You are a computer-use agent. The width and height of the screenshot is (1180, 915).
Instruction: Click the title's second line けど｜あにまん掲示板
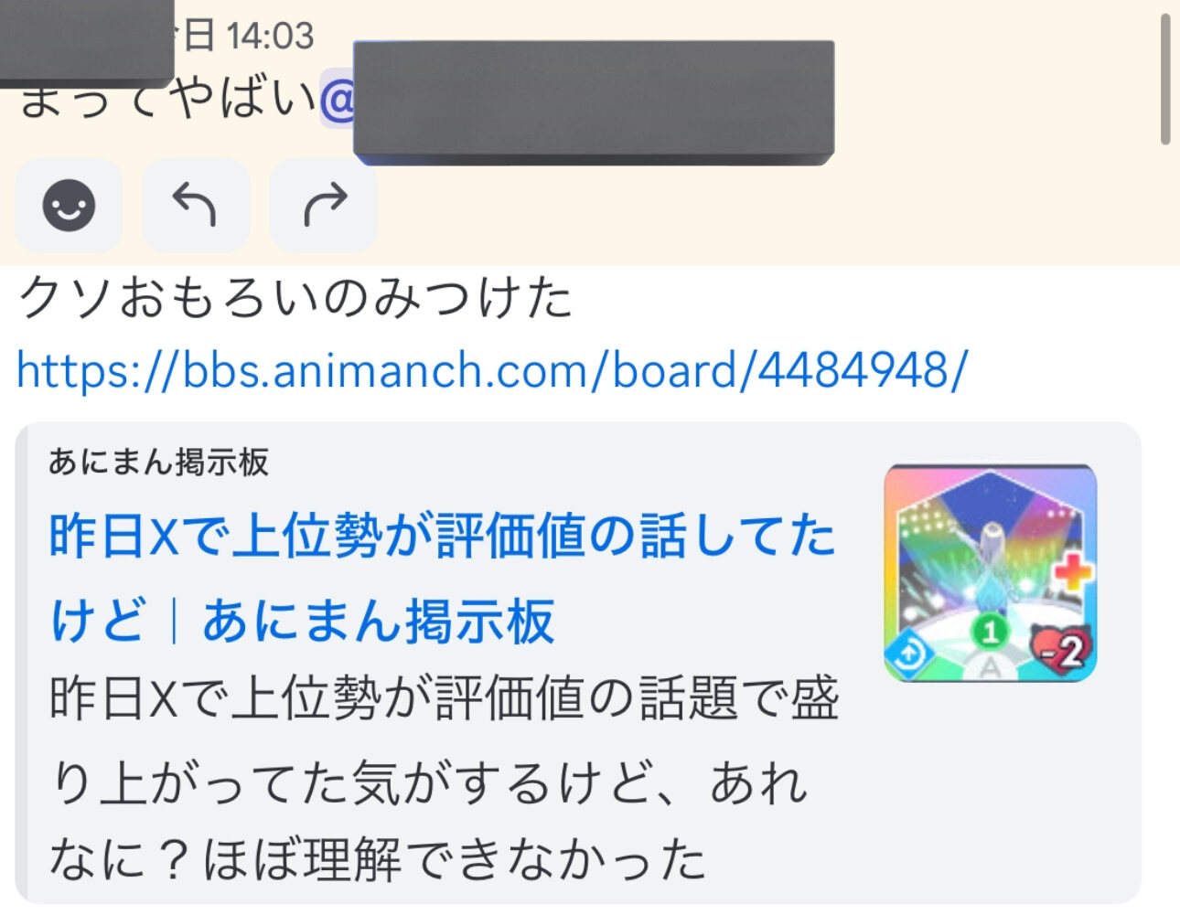click(303, 621)
